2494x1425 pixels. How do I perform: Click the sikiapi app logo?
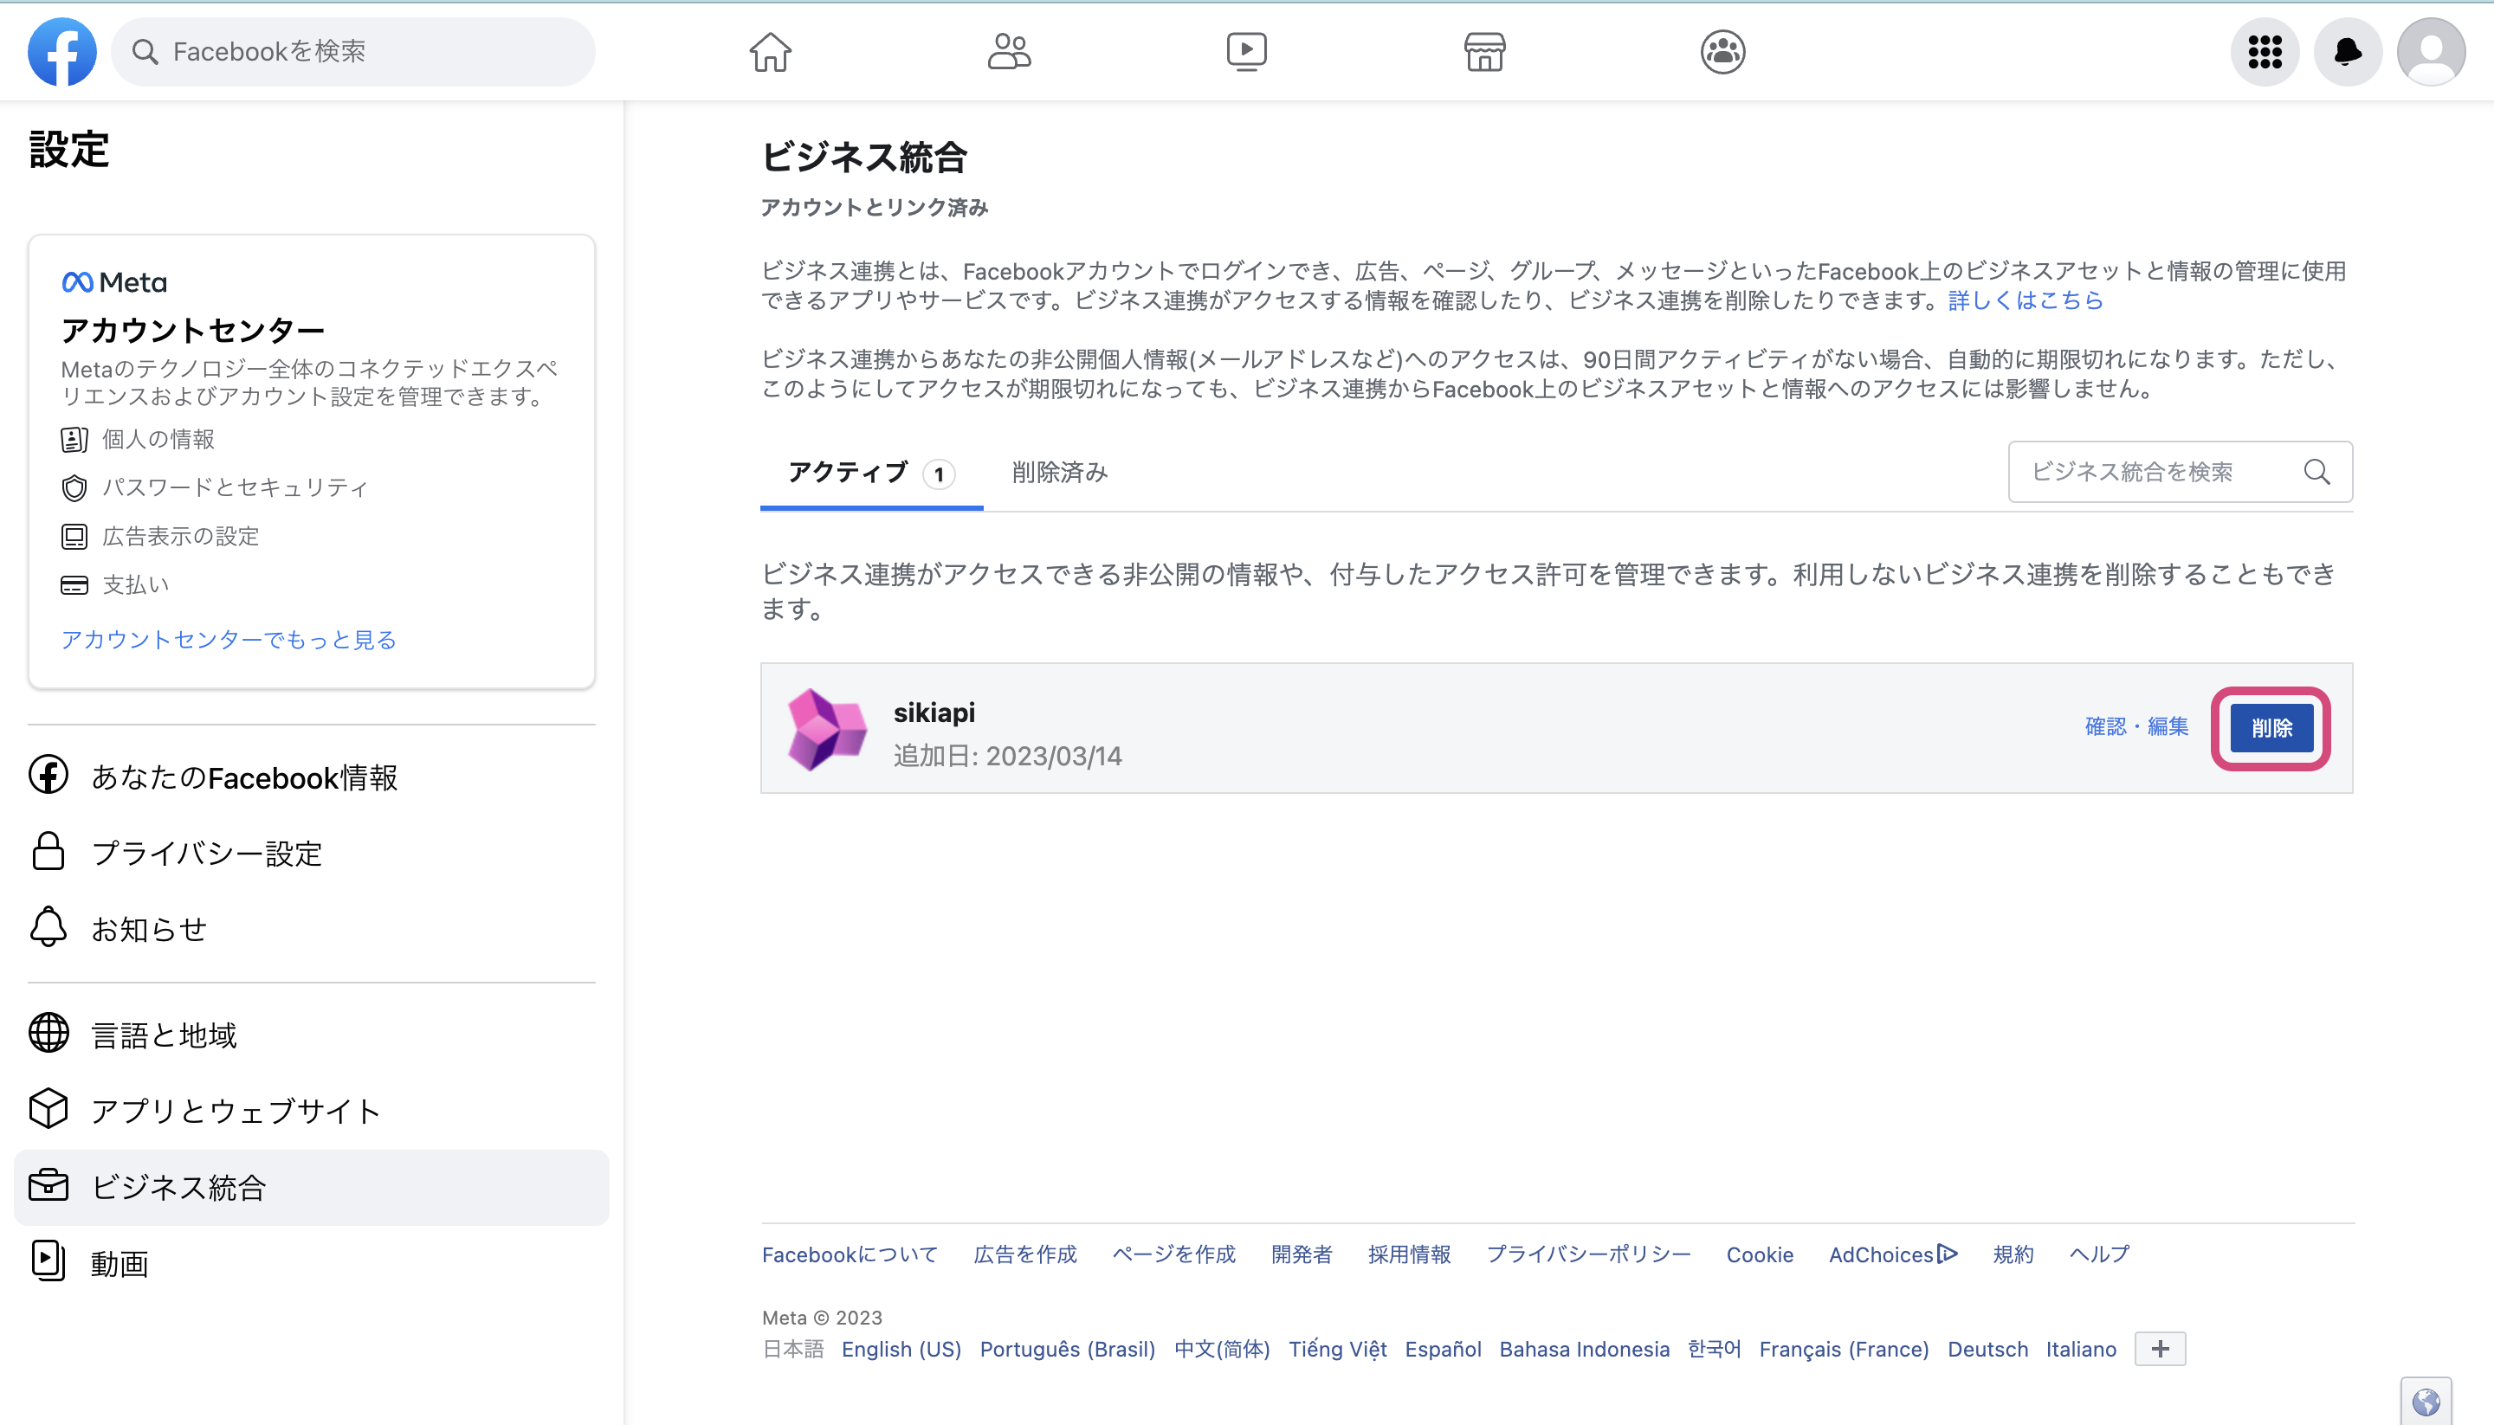[x=827, y=729]
